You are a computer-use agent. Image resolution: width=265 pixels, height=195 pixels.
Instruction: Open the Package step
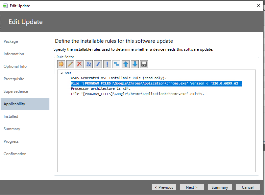(x=11, y=41)
